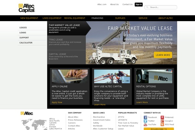Open the Tree Care & Forestry link
The width and height of the screenshot is (195, 130).
128,123
